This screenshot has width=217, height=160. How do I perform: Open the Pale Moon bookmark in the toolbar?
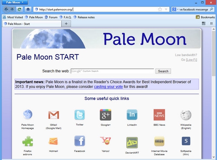coord(34,17)
